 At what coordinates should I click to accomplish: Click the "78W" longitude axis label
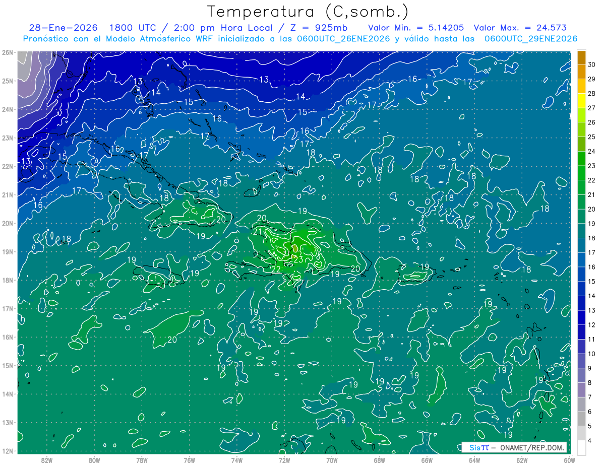(x=142, y=460)
